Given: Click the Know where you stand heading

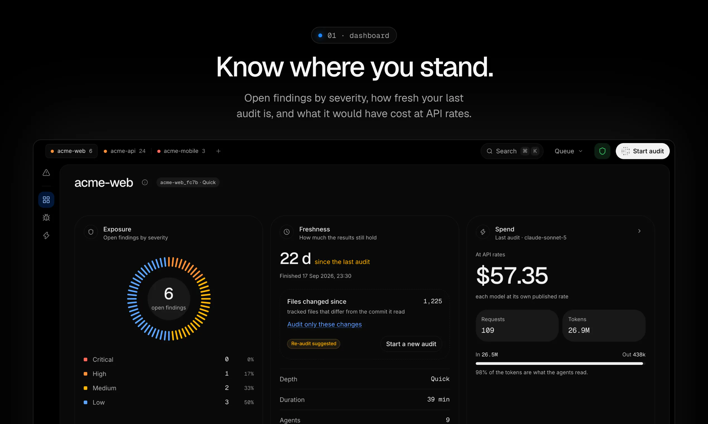Looking at the screenshot, I should tap(354, 67).
